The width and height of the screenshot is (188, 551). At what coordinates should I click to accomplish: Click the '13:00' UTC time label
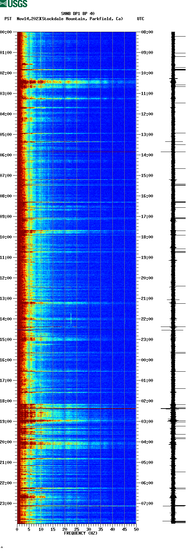[147, 135]
